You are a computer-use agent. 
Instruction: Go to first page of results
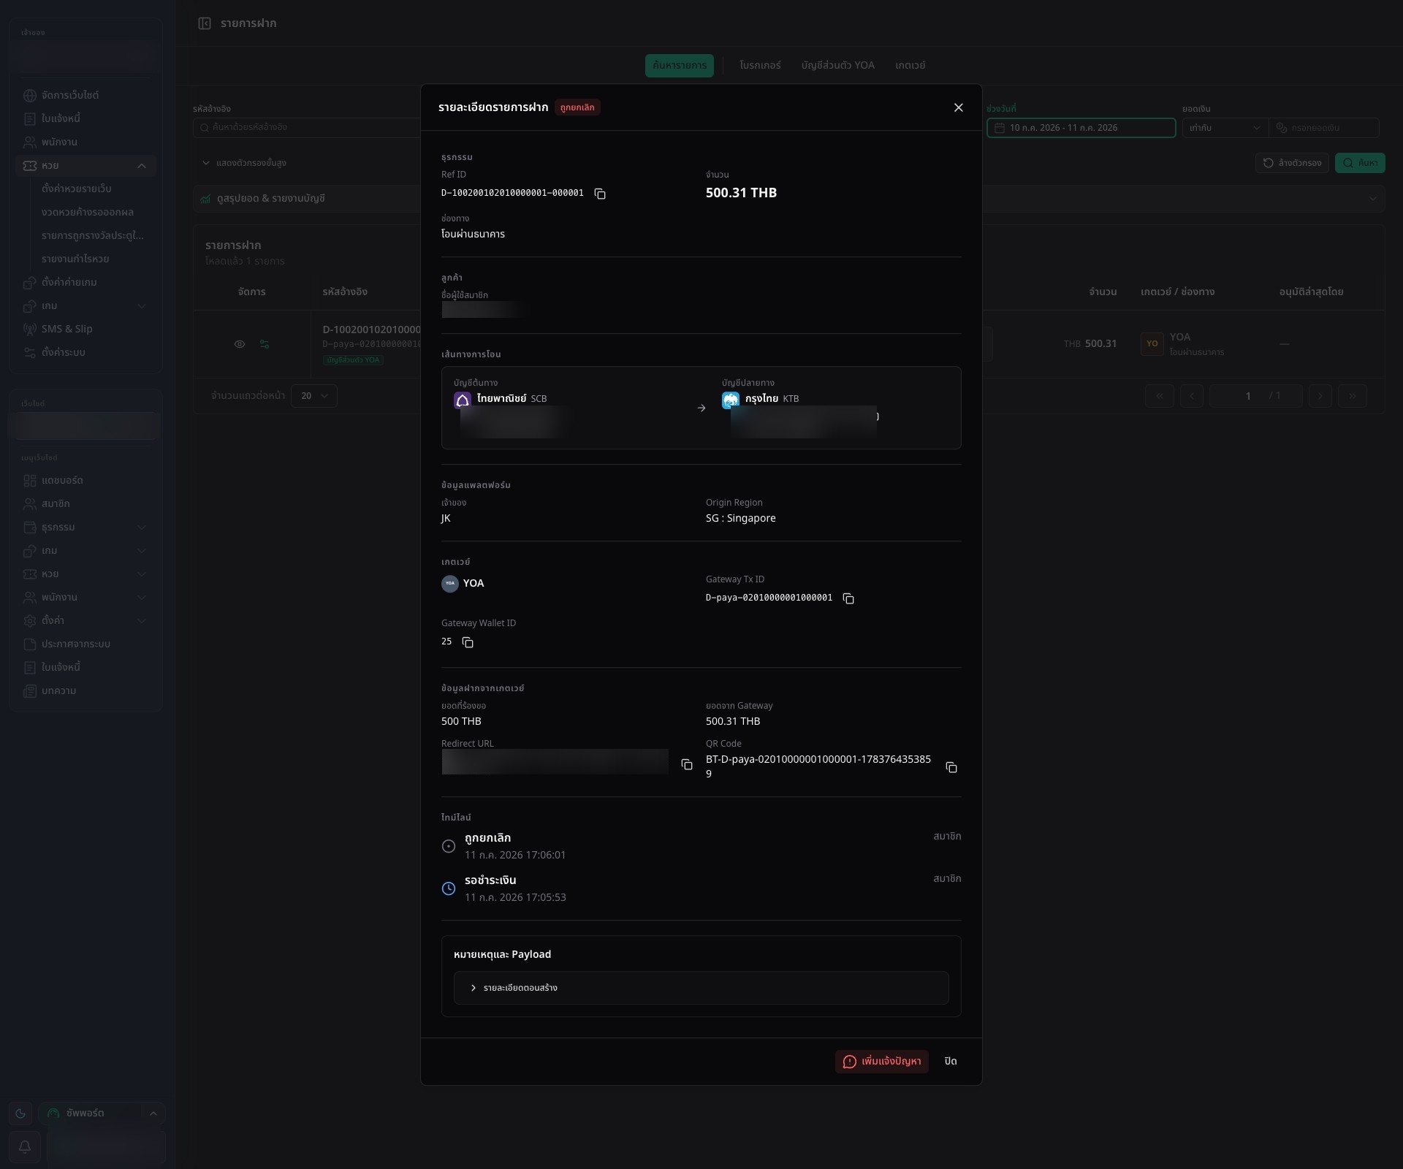1159,396
